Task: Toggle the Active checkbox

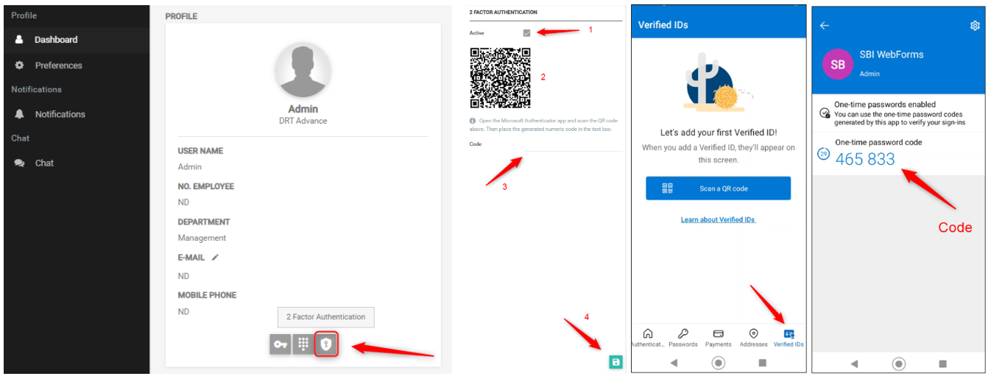Action: [526, 33]
